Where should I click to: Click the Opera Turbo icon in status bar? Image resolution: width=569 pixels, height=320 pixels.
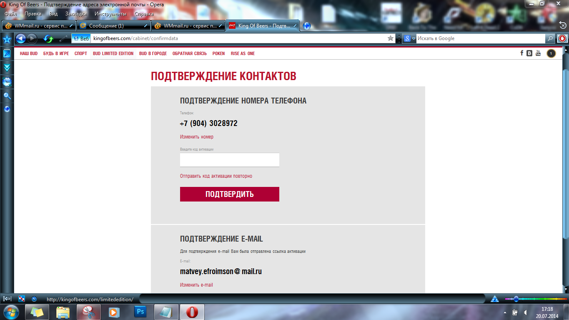pyautogui.click(x=34, y=299)
